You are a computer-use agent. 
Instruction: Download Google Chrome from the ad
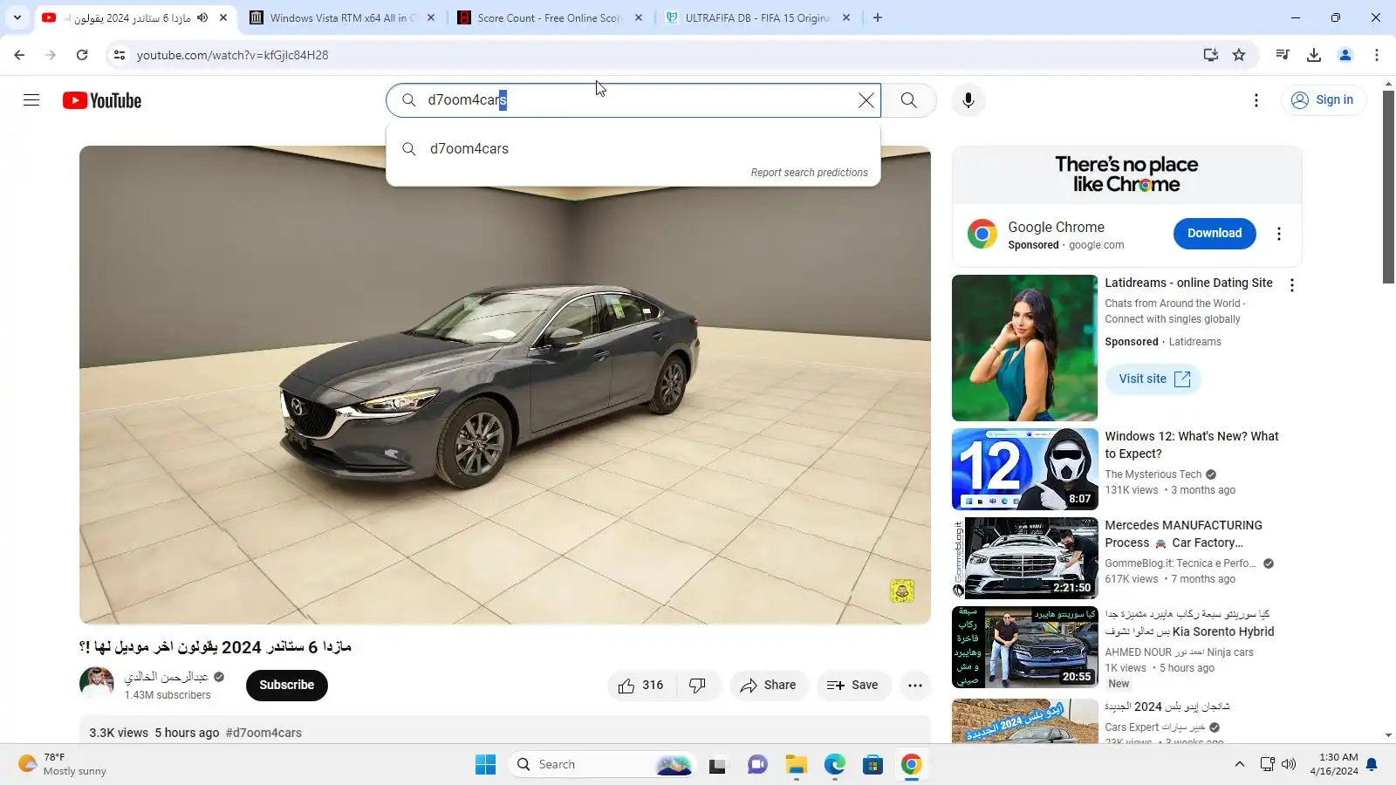click(1214, 233)
